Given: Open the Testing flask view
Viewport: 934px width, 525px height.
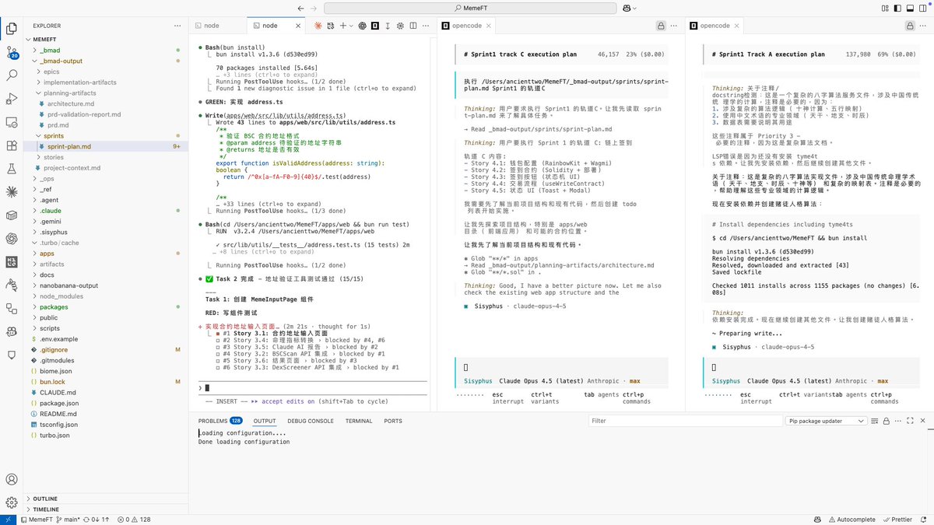Looking at the screenshot, I should click(x=12, y=168).
